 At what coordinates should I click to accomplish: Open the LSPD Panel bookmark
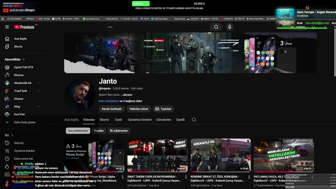tap(29, 19)
